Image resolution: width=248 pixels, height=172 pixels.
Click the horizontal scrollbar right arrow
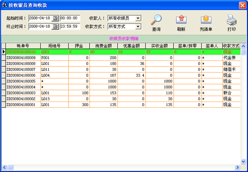coord(237,167)
